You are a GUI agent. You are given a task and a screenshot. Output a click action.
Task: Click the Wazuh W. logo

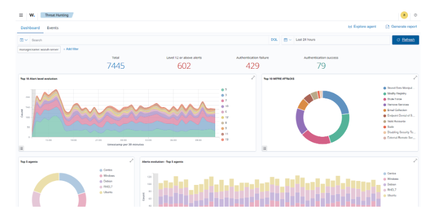[x=32, y=15]
